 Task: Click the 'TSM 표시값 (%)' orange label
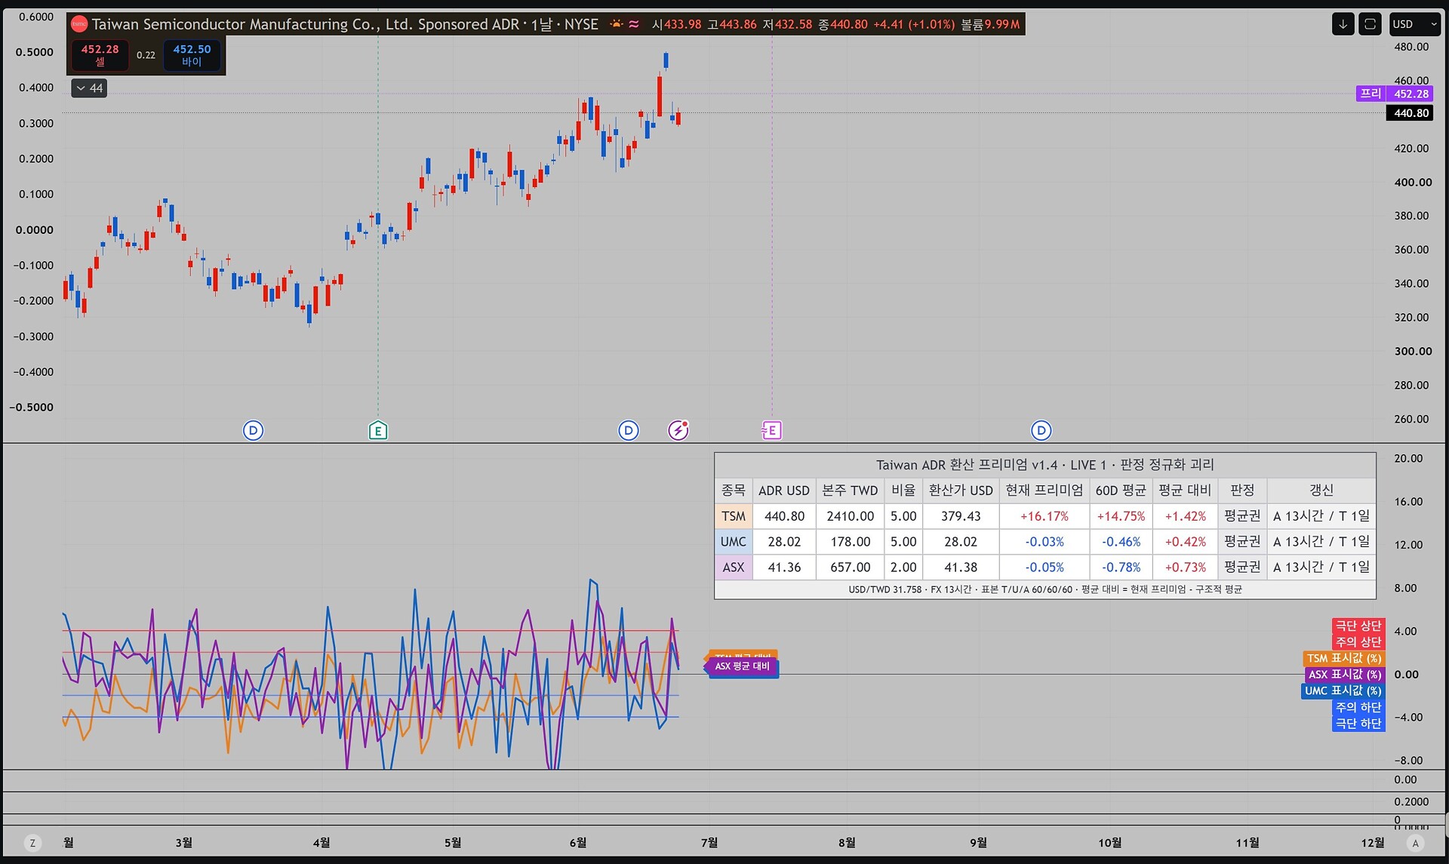pos(1344,659)
